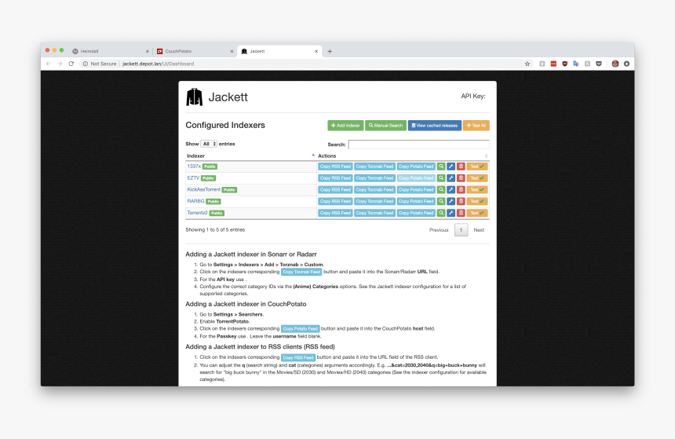
Task: Close the Jackett tab
Action: [316, 51]
